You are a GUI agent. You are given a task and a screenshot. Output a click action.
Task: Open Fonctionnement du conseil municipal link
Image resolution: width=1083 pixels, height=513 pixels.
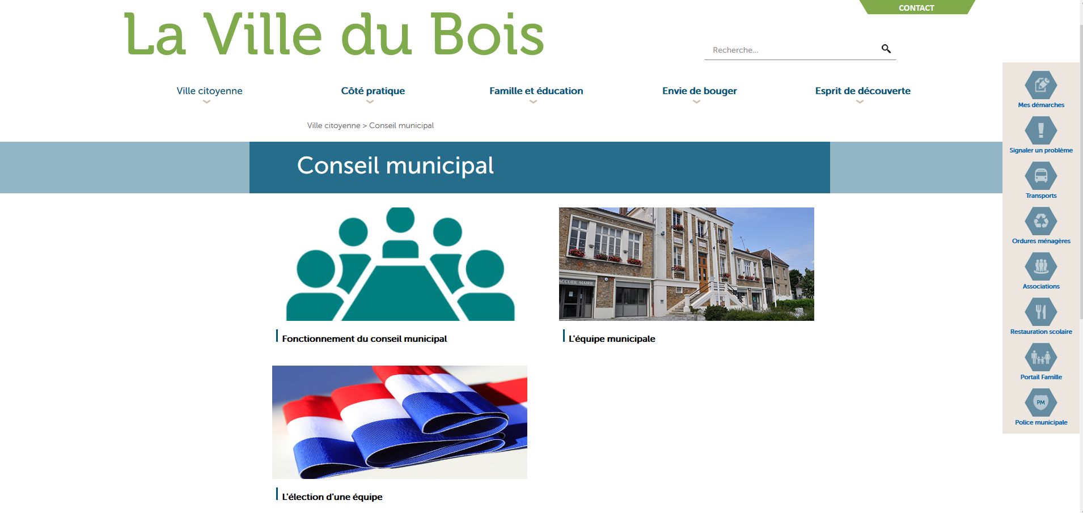pos(364,339)
